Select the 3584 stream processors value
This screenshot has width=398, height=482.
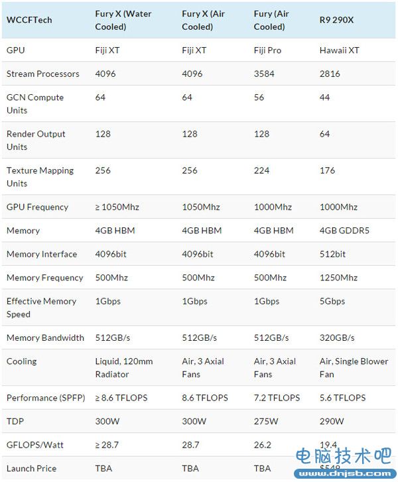(x=264, y=74)
